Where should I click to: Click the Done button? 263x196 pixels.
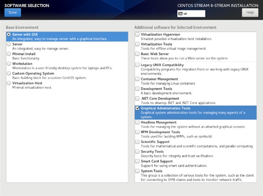pos(12,13)
